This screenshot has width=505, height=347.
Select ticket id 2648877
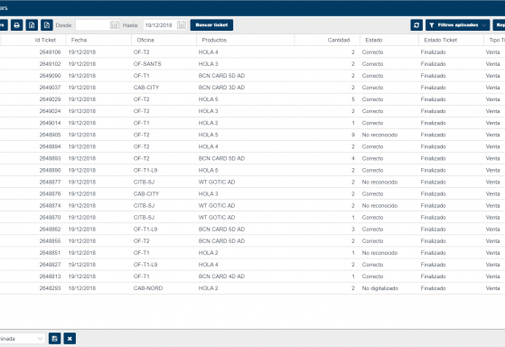(50, 182)
